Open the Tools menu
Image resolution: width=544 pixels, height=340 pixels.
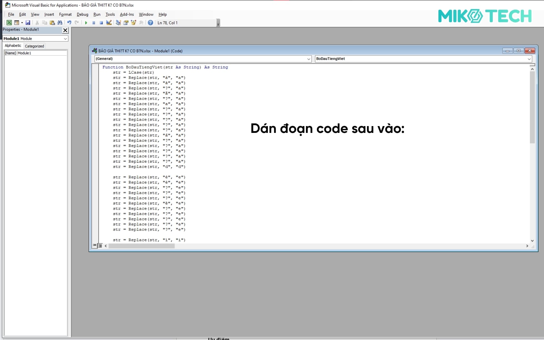coord(110,14)
